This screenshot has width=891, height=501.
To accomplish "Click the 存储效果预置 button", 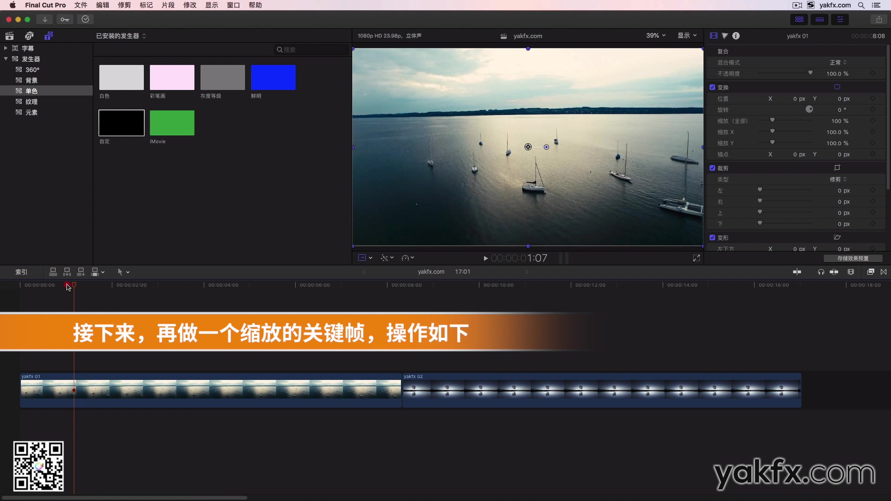I will (853, 258).
